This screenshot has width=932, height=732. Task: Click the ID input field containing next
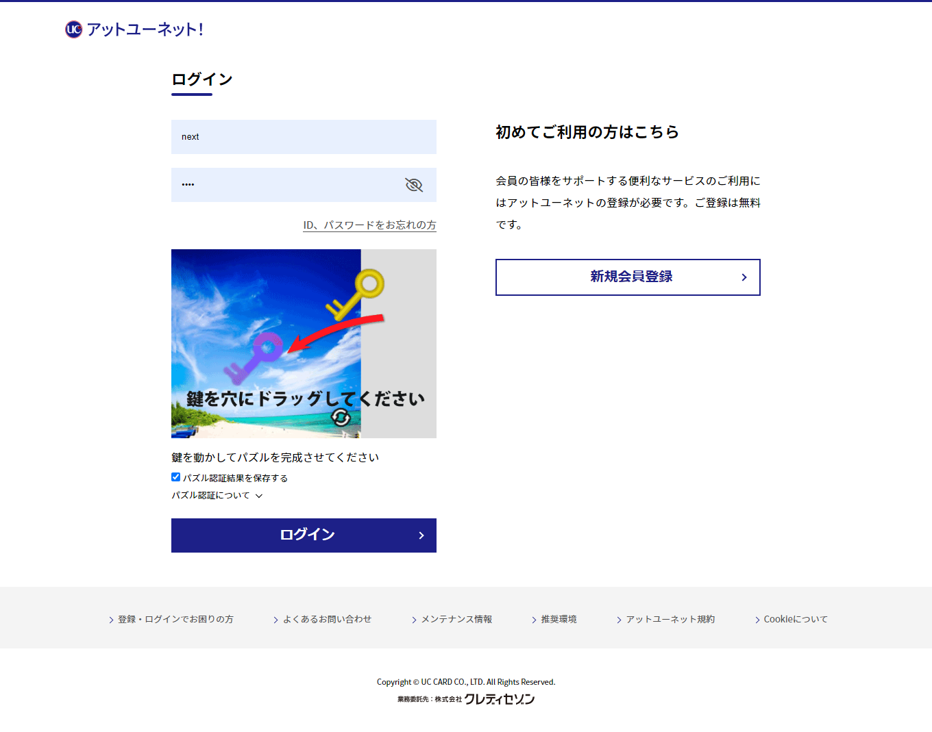(304, 137)
